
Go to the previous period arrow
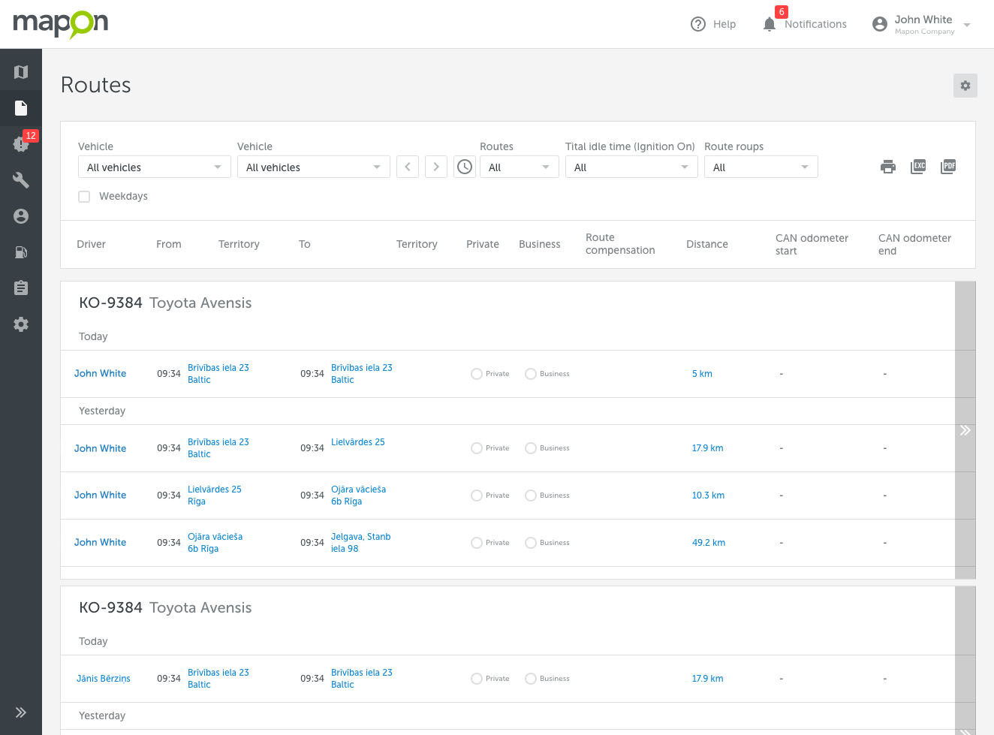pos(408,167)
